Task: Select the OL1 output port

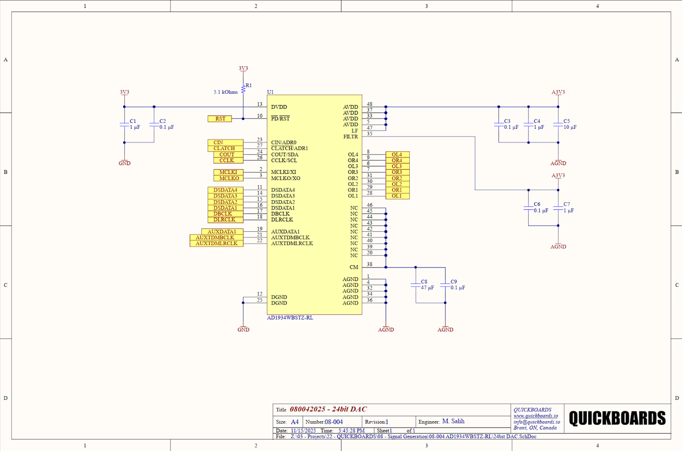Action: coord(397,196)
